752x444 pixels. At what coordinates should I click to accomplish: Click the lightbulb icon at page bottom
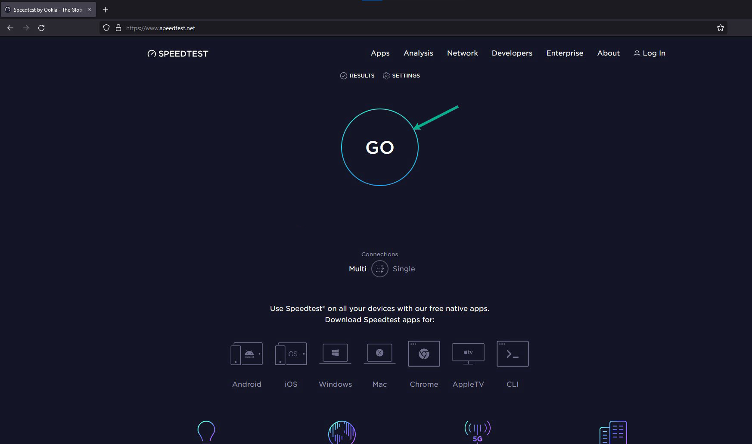206,432
